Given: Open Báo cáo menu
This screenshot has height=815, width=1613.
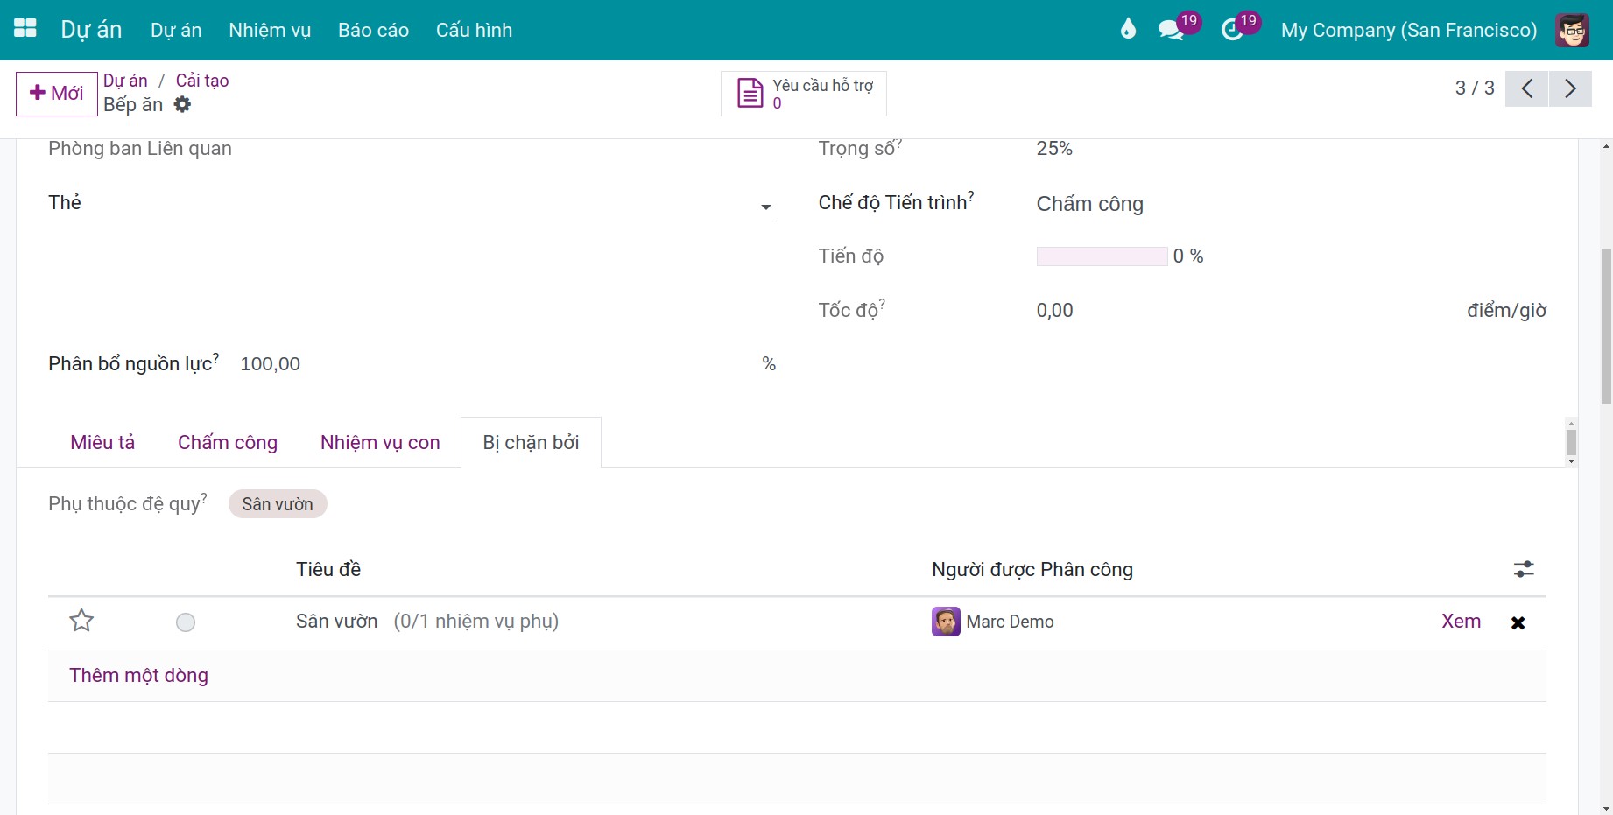Looking at the screenshot, I should click(x=373, y=30).
